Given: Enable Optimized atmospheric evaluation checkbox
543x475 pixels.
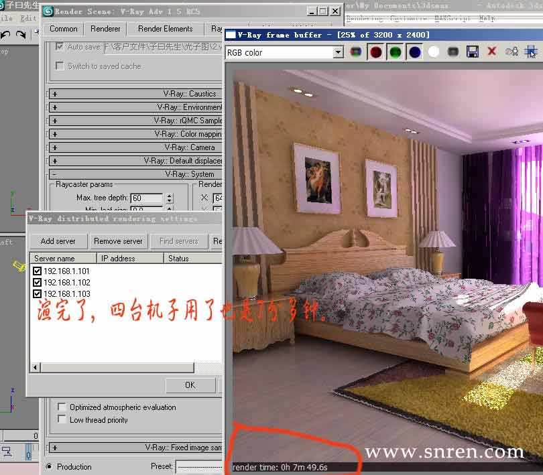Looking at the screenshot, I should [x=62, y=407].
